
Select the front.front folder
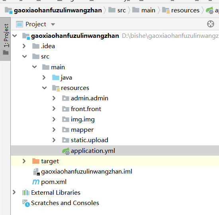tap(86, 109)
